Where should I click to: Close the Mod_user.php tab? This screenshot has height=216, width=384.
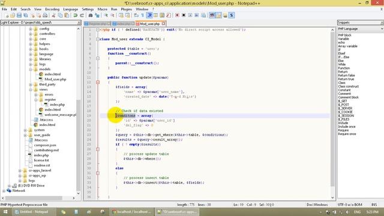click(x=163, y=23)
